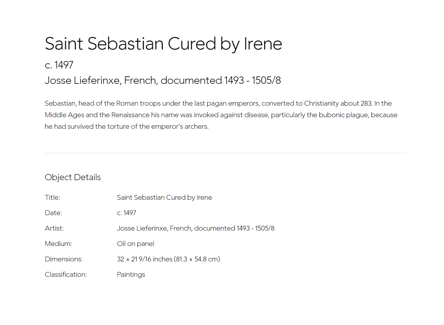Click the description paragraph starting with Sebastian
444x325 pixels.
coord(221,115)
